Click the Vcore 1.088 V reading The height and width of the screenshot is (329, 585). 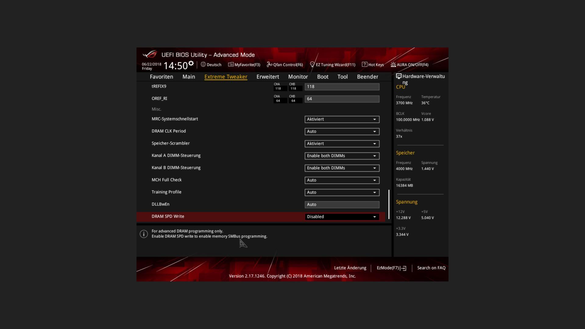click(x=427, y=120)
